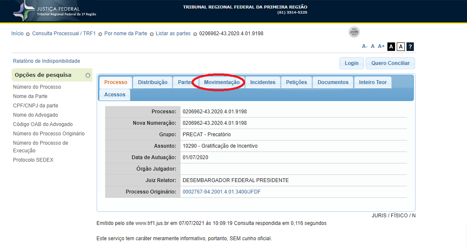This screenshot has height=247, width=467.
Task: Choose CPF/CNPJ da parte search option
Action: pyautogui.click(x=35, y=106)
